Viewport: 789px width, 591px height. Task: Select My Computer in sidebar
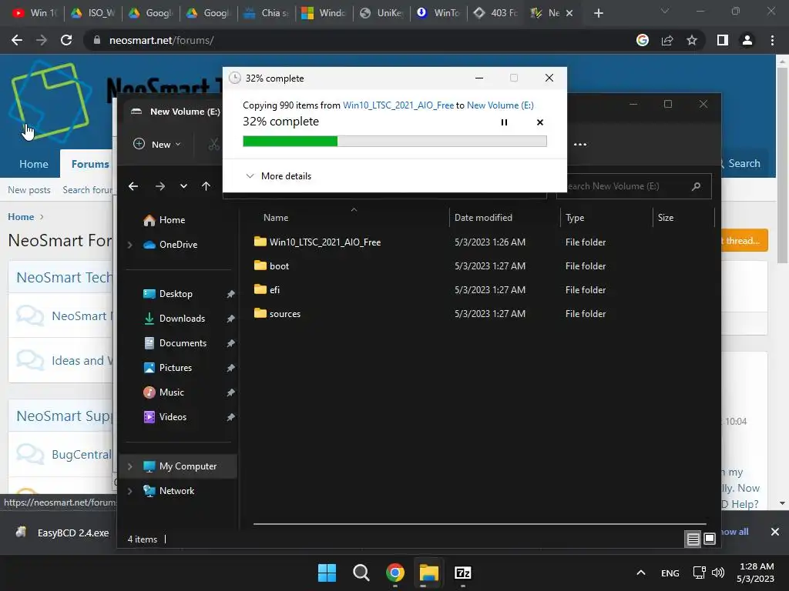point(188,466)
